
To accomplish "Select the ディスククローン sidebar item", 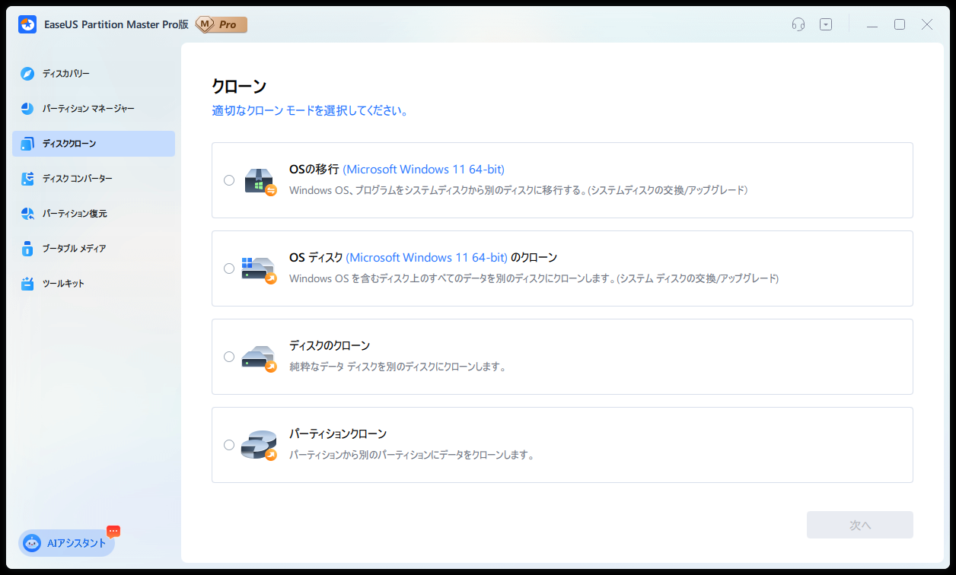I will pyautogui.click(x=94, y=144).
